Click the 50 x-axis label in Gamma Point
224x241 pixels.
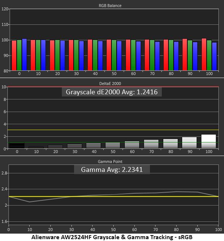(113, 230)
